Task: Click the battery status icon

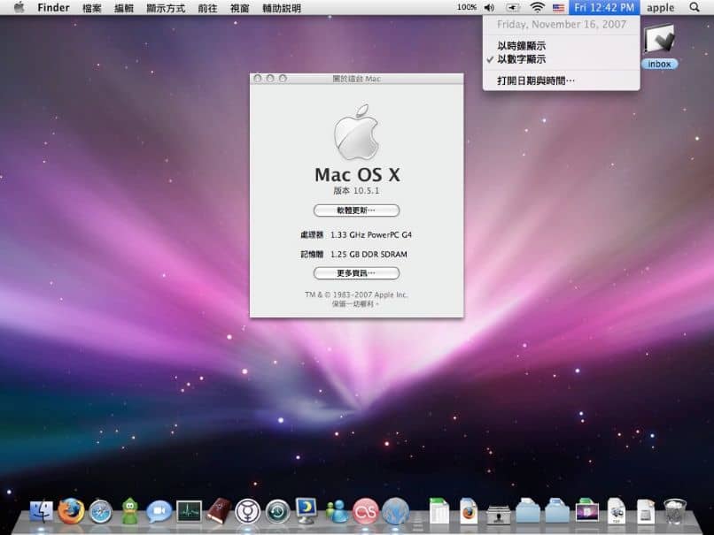Action: tap(513, 7)
